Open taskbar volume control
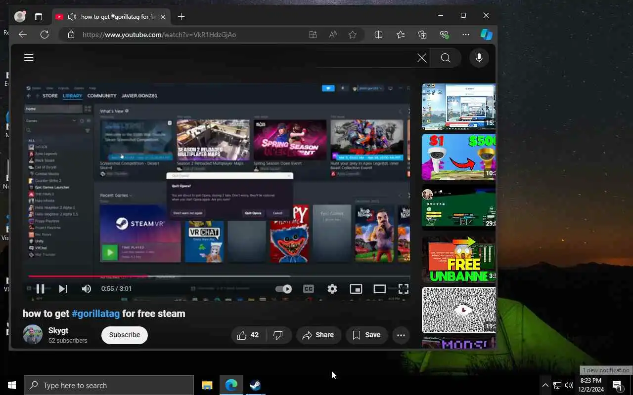Image resolution: width=633 pixels, height=395 pixels. point(569,385)
